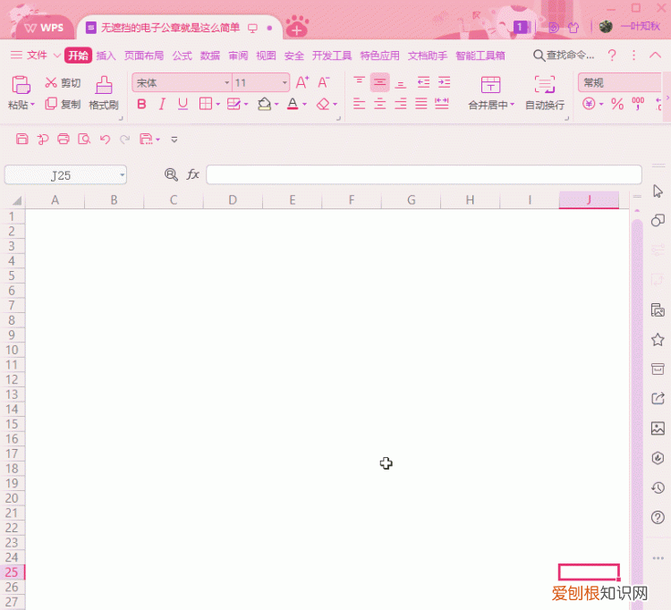Open the Name Box dropdown arrow
This screenshot has height=610, width=671.
pyautogui.click(x=122, y=175)
